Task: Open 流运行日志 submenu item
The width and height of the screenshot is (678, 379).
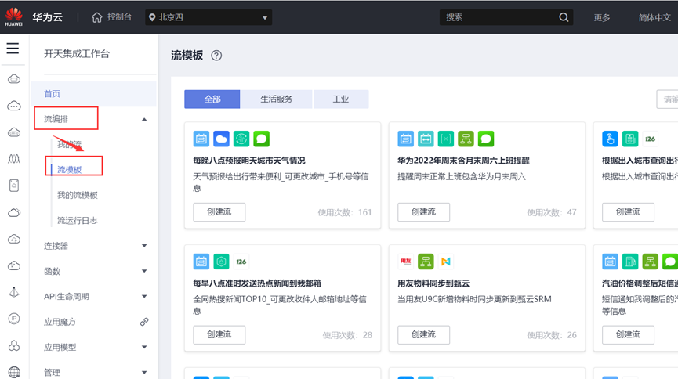Action: point(78,220)
